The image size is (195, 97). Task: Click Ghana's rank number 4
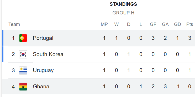(13, 87)
